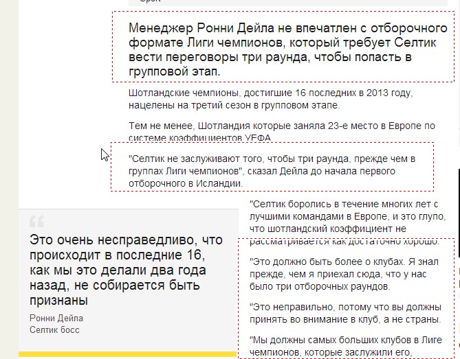Click paragraph starting "Шотландские чемпионы, достигшие 16"

[270, 99]
